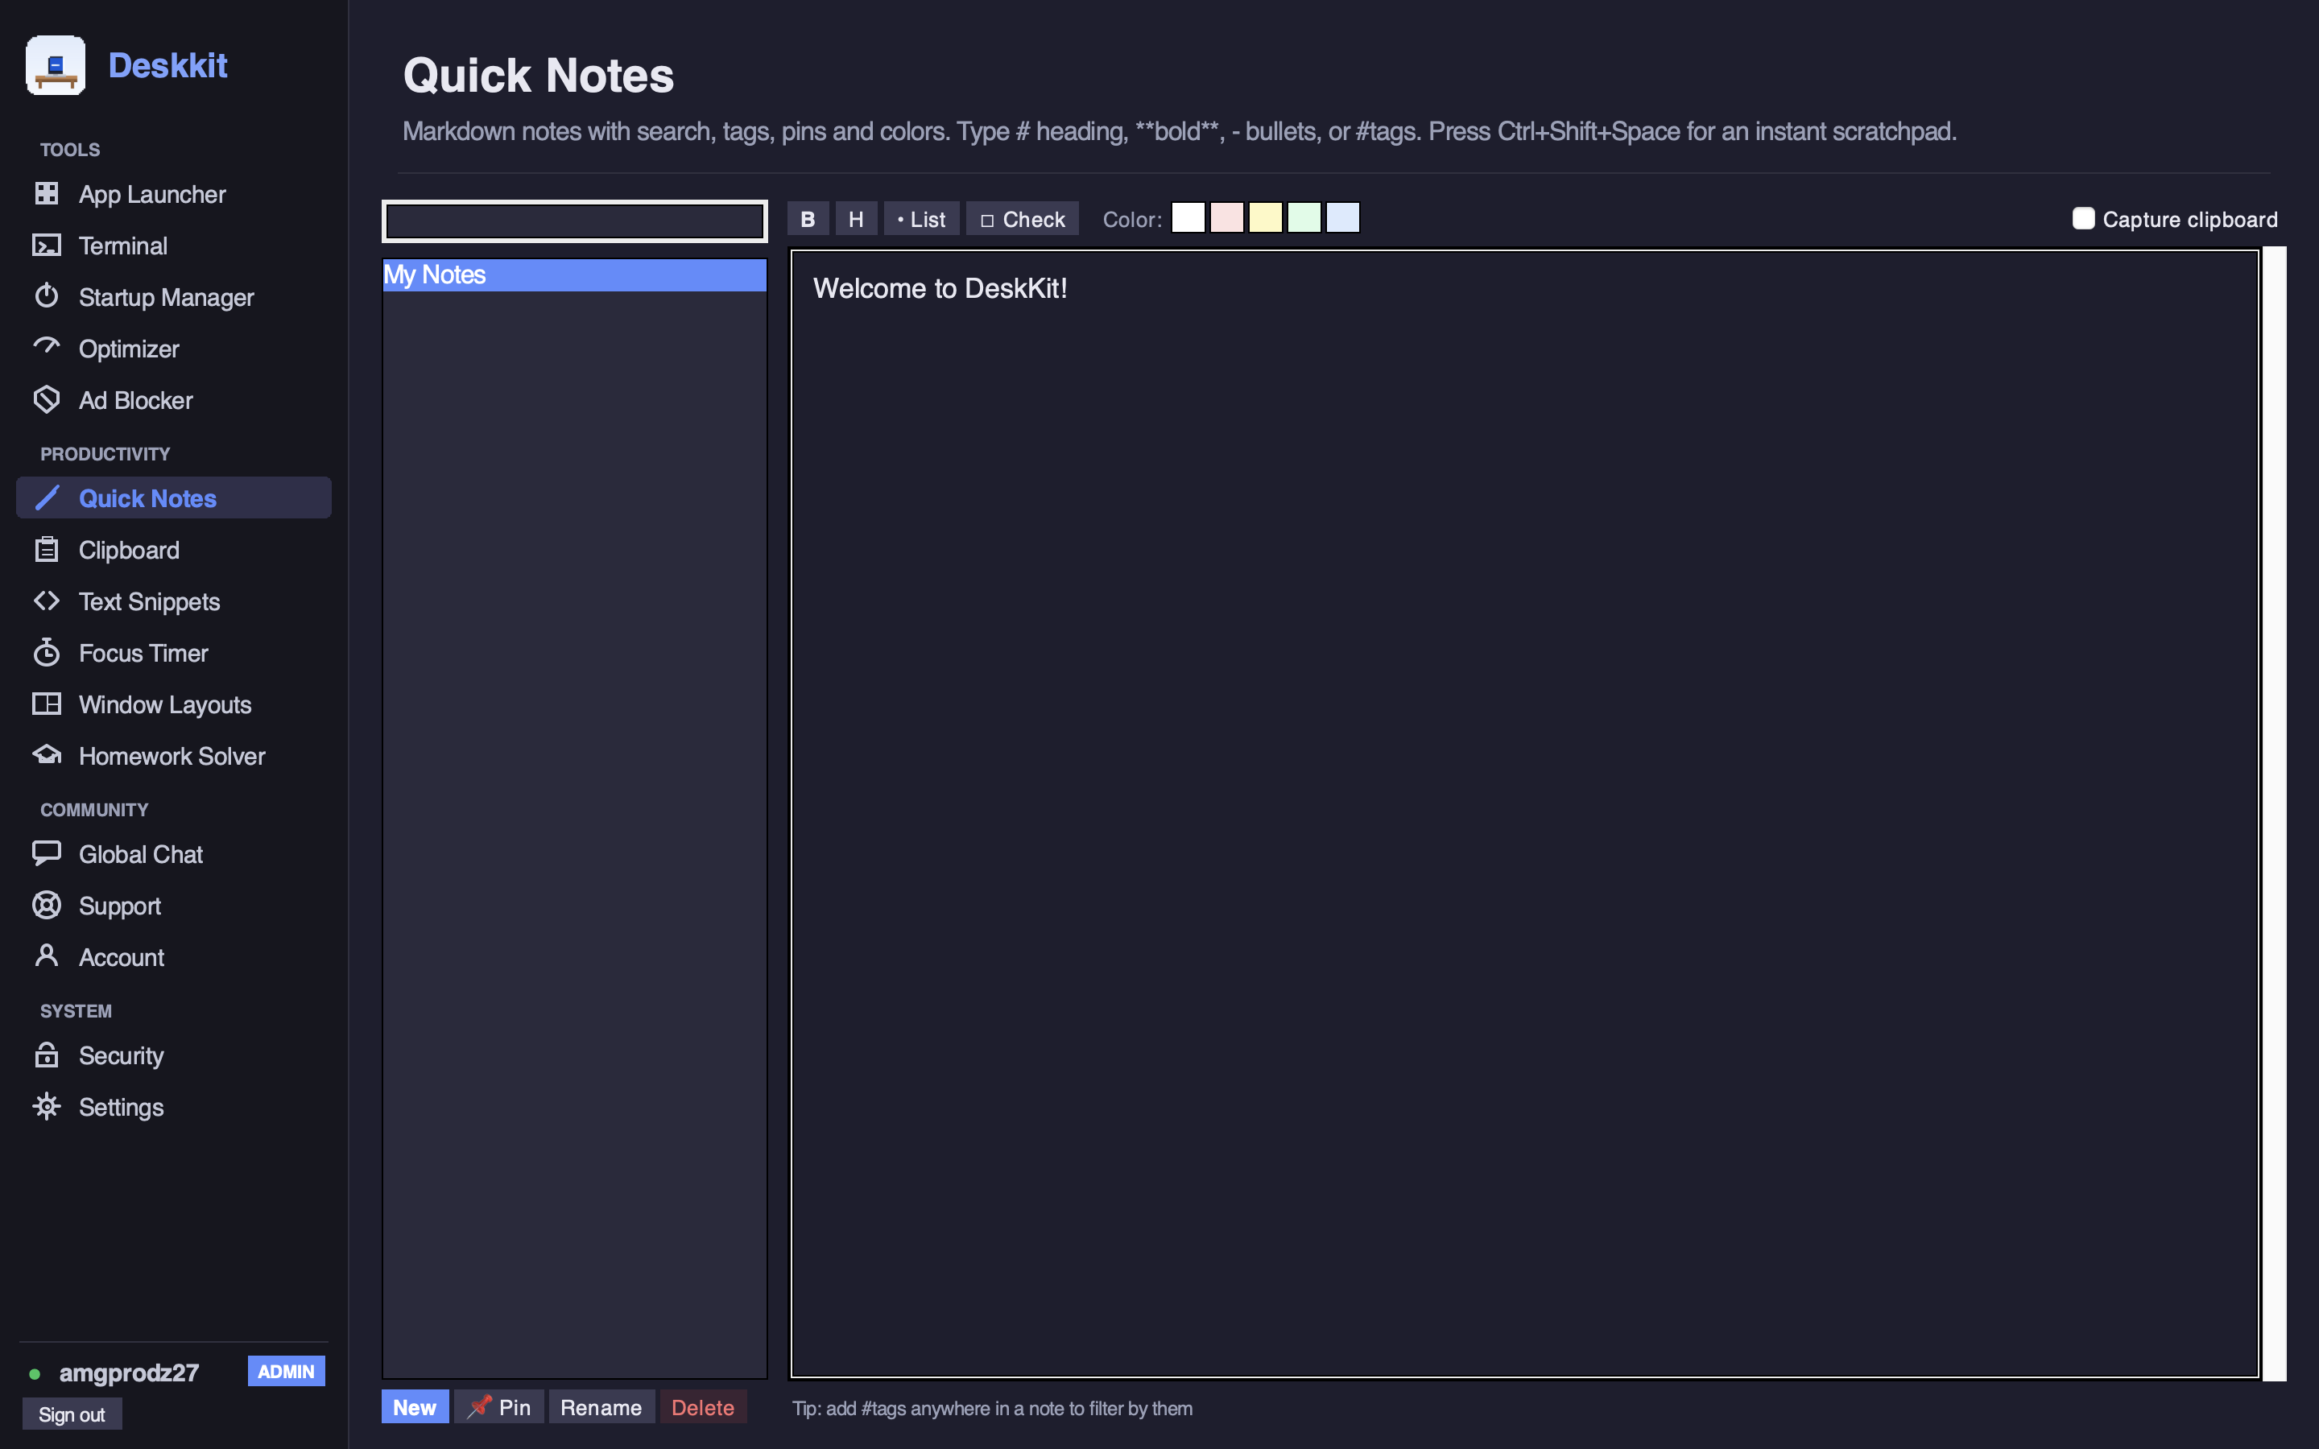Navigate to the Optimizer tool
Image resolution: width=2319 pixels, height=1449 pixels.
(173, 349)
